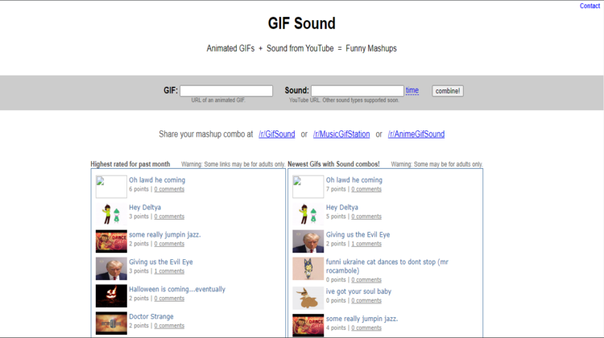
Task: Click Evil Eye thumbnail in Highest rated
Action: click(111, 269)
